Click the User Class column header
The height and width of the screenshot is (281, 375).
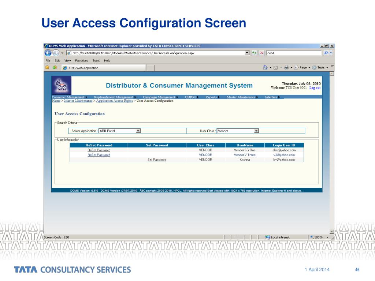point(206,145)
